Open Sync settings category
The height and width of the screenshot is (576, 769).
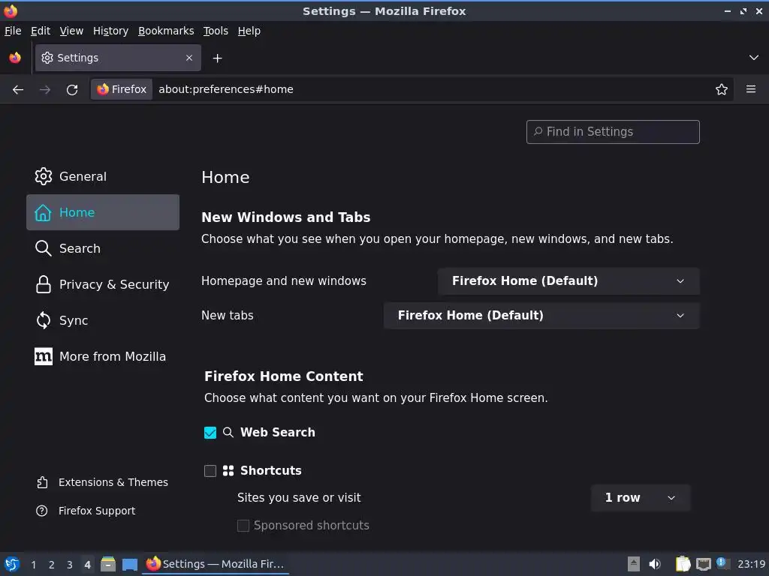102,320
